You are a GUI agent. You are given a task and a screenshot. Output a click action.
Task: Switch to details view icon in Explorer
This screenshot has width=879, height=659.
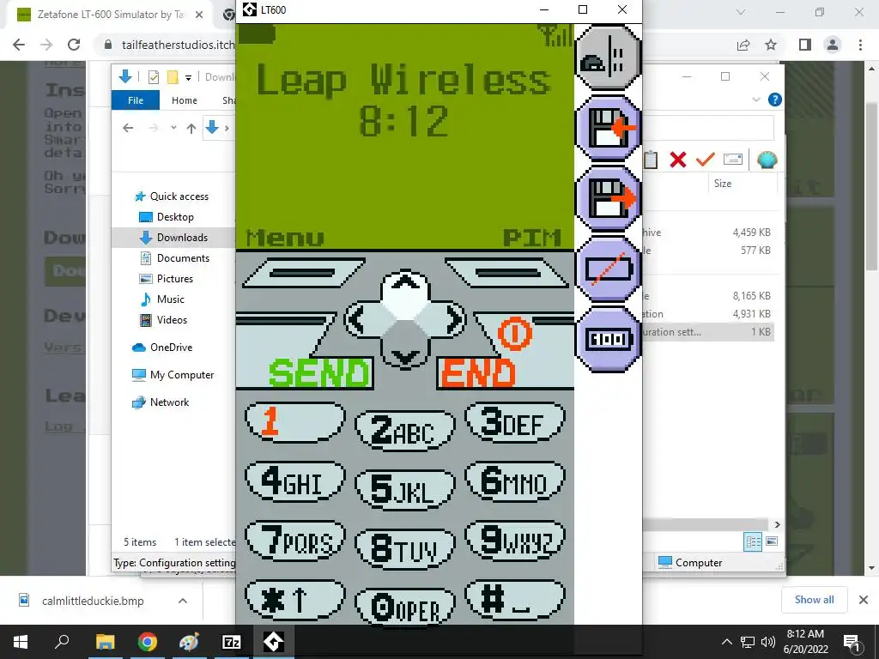(753, 541)
